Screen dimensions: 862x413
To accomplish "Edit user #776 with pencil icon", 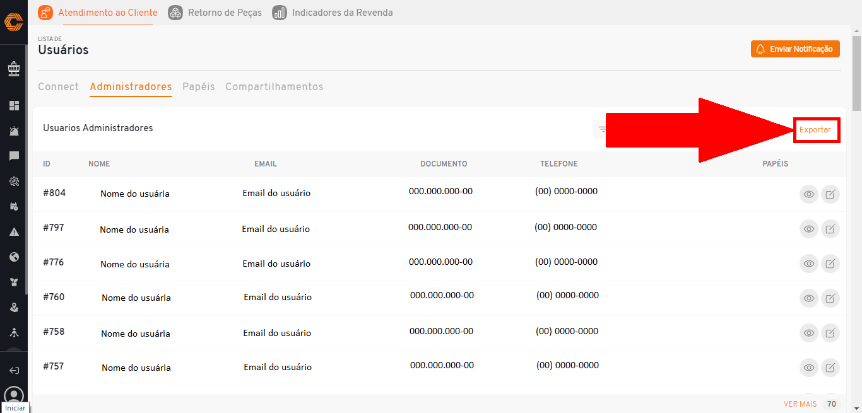I will click(x=830, y=264).
